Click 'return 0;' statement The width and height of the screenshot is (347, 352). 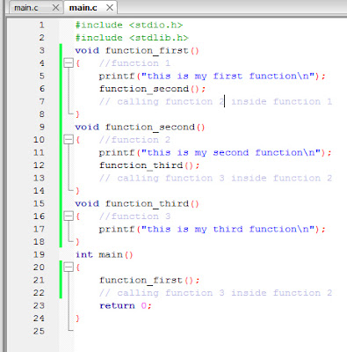[x=126, y=306]
